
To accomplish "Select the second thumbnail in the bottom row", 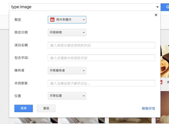I will [83, 121].
